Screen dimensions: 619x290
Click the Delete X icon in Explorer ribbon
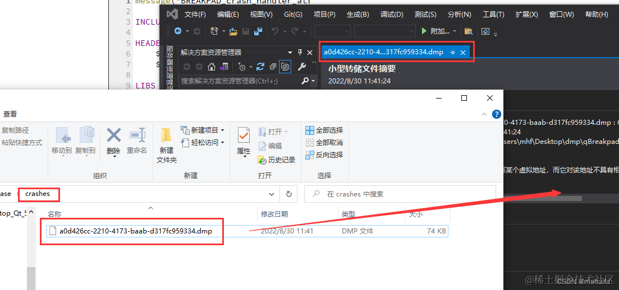tap(114, 135)
